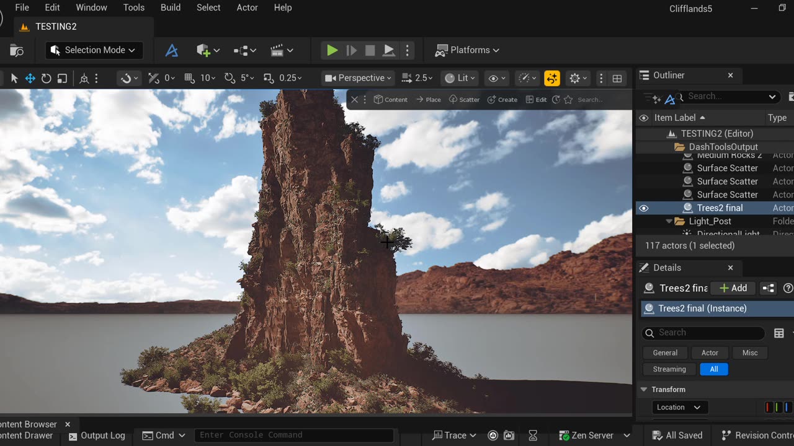Image resolution: width=794 pixels, height=446 pixels.
Task: Select the rotate gizmo tool
Action: tap(46, 78)
